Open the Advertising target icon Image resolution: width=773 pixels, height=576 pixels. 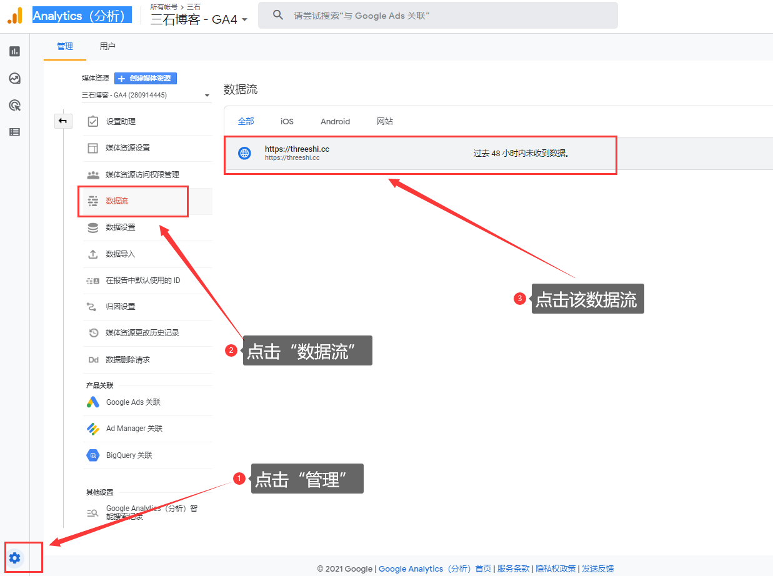point(14,105)
